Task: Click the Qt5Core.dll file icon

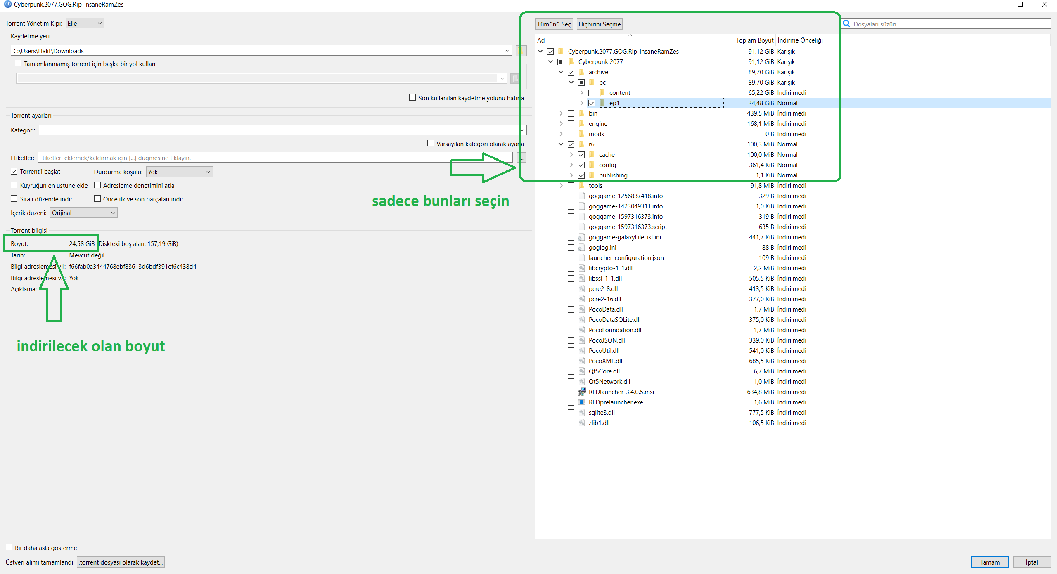Action: [x=582, y=371]
